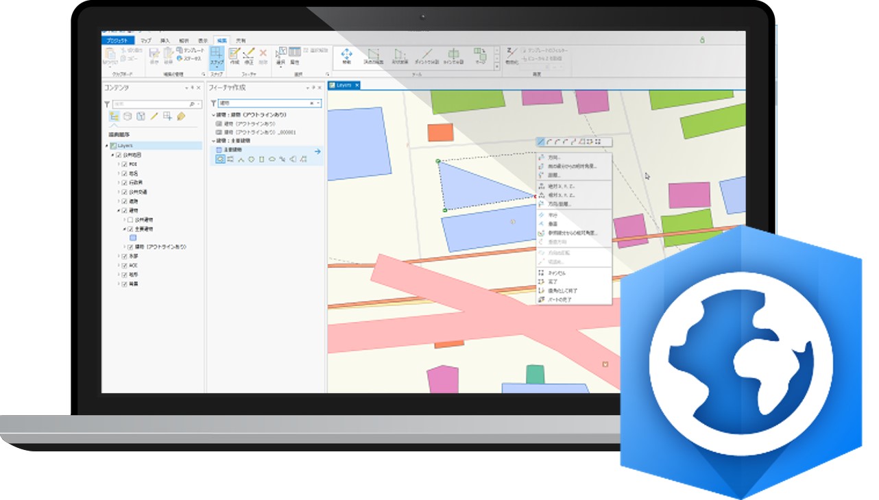Click the 選択解除 (Clear selection) button
Viewport: 879px width, 500px height.
pos(315,50)
